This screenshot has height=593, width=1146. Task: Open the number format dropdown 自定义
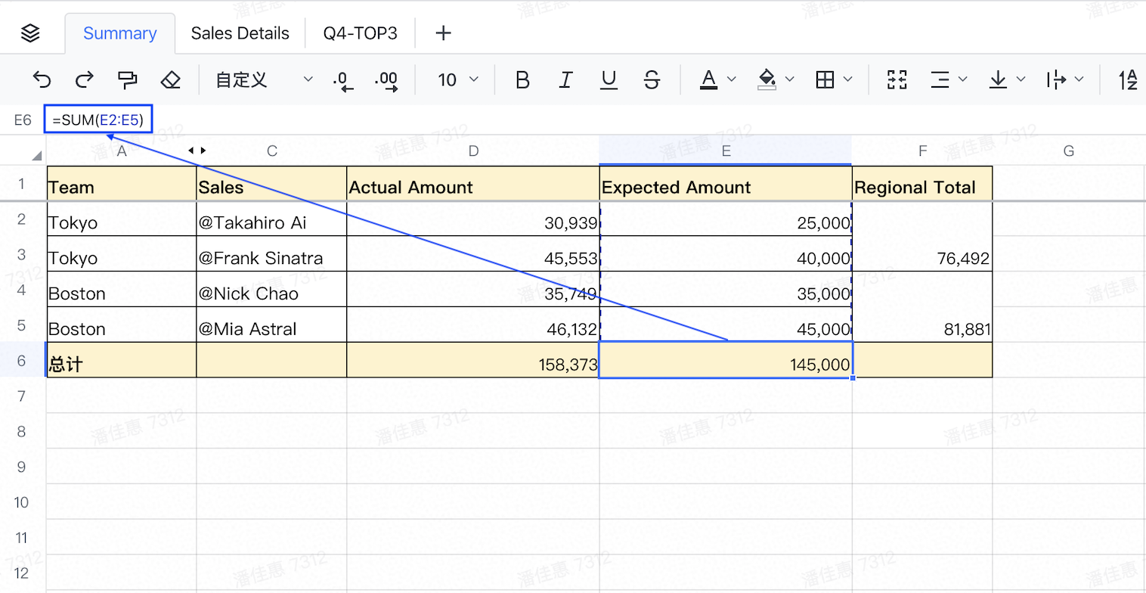263,79
